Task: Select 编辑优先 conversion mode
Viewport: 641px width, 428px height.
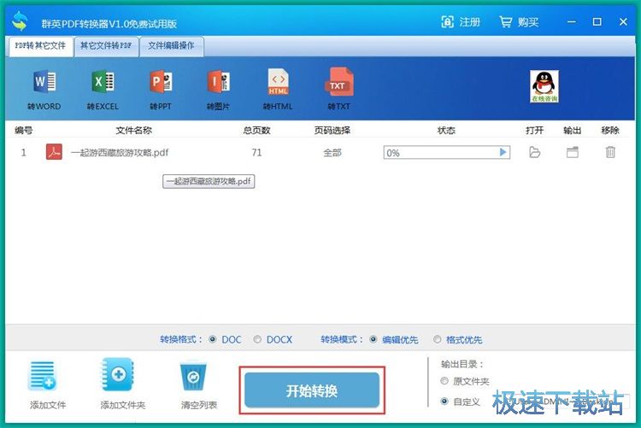Action: [x=373, y=339]
